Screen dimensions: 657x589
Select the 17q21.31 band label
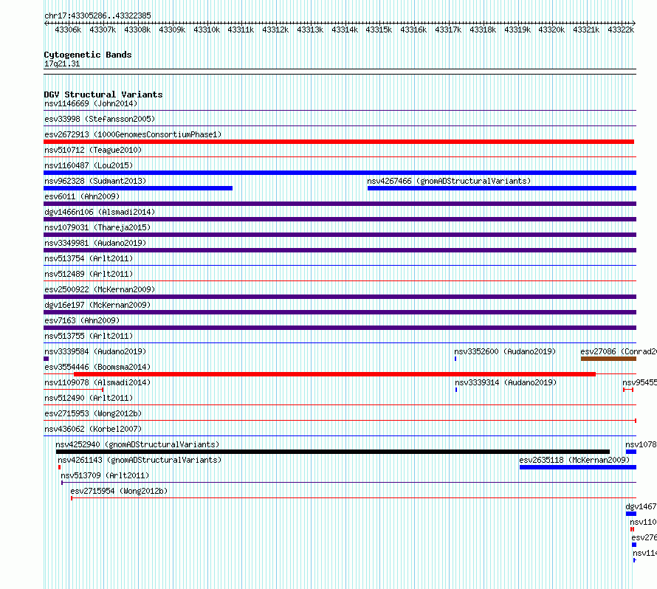point(62,63)
